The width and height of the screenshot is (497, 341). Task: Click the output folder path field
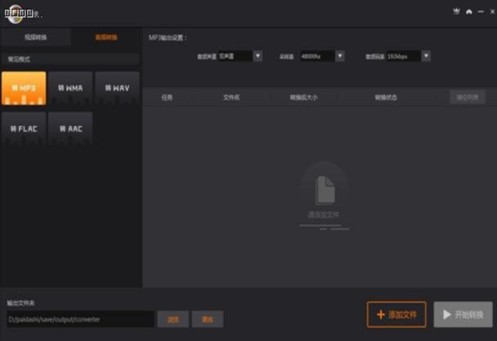79,319
